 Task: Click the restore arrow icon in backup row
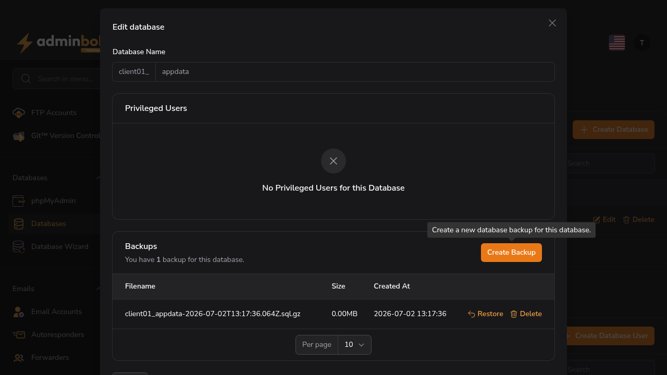[472, 314]
